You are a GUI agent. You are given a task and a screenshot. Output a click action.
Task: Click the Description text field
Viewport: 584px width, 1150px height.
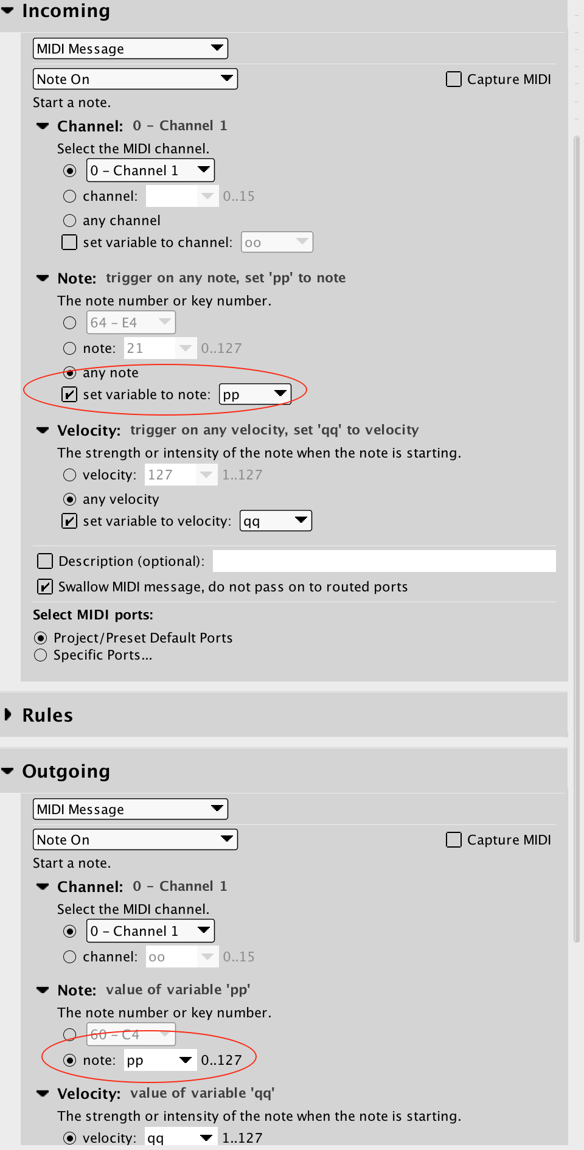[x=384, y=561]
